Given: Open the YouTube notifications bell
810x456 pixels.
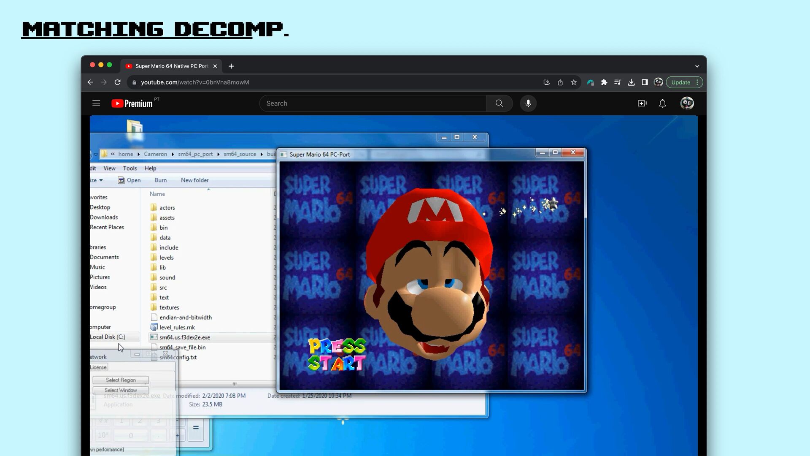Looking at the screenshot, I should [662, 103].
